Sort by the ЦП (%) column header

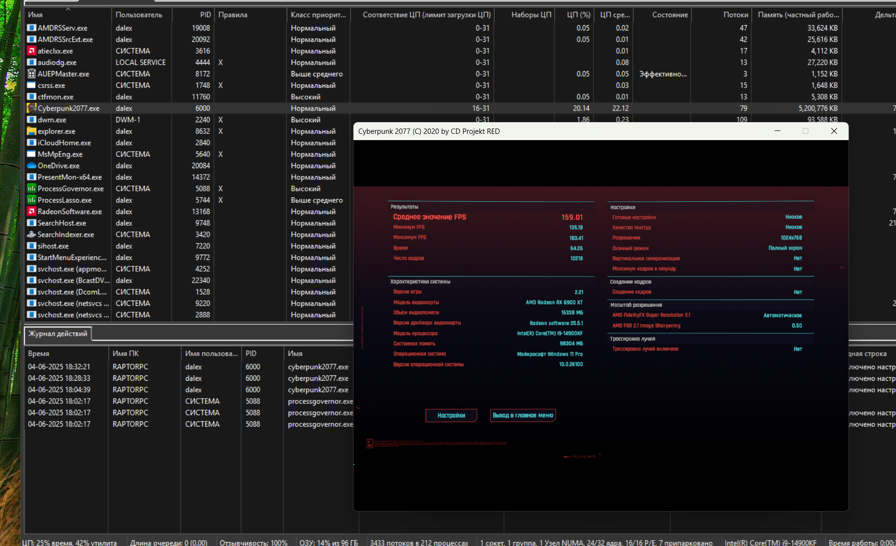coord(574,15)
